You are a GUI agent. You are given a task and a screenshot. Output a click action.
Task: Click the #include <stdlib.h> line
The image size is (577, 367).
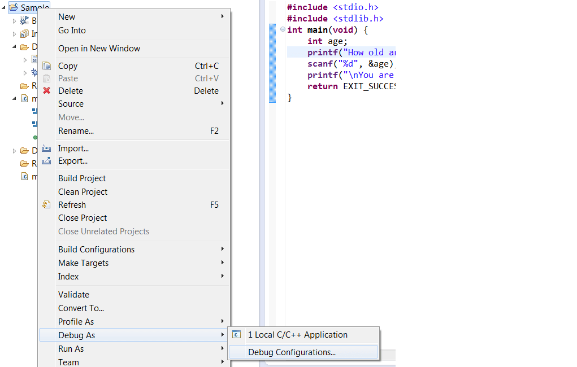[335, 19]
